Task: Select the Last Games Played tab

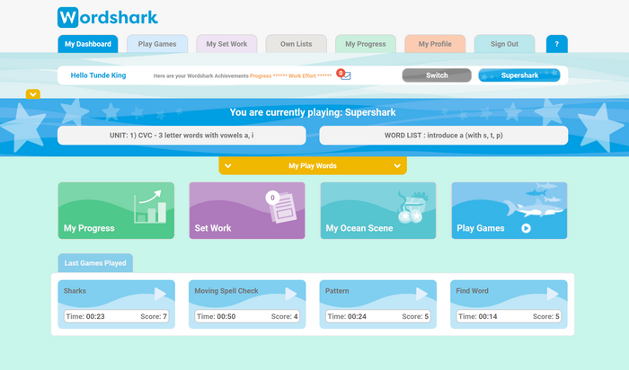Action: (x=95, y=263)
